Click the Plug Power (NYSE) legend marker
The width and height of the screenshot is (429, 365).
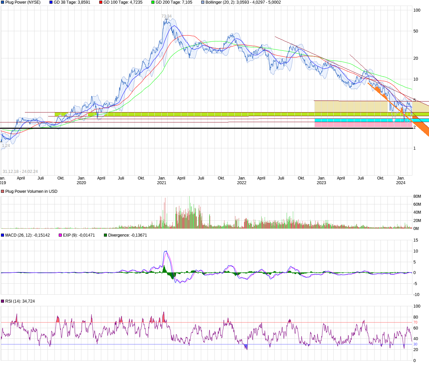[x=3, y=2]
